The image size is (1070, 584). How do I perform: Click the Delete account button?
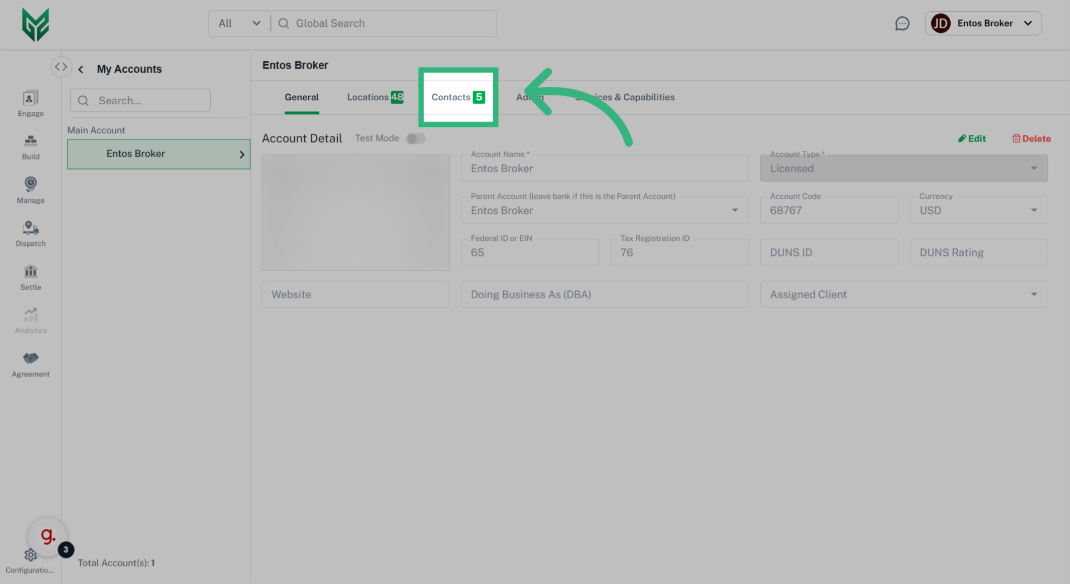coord(1032,139)
